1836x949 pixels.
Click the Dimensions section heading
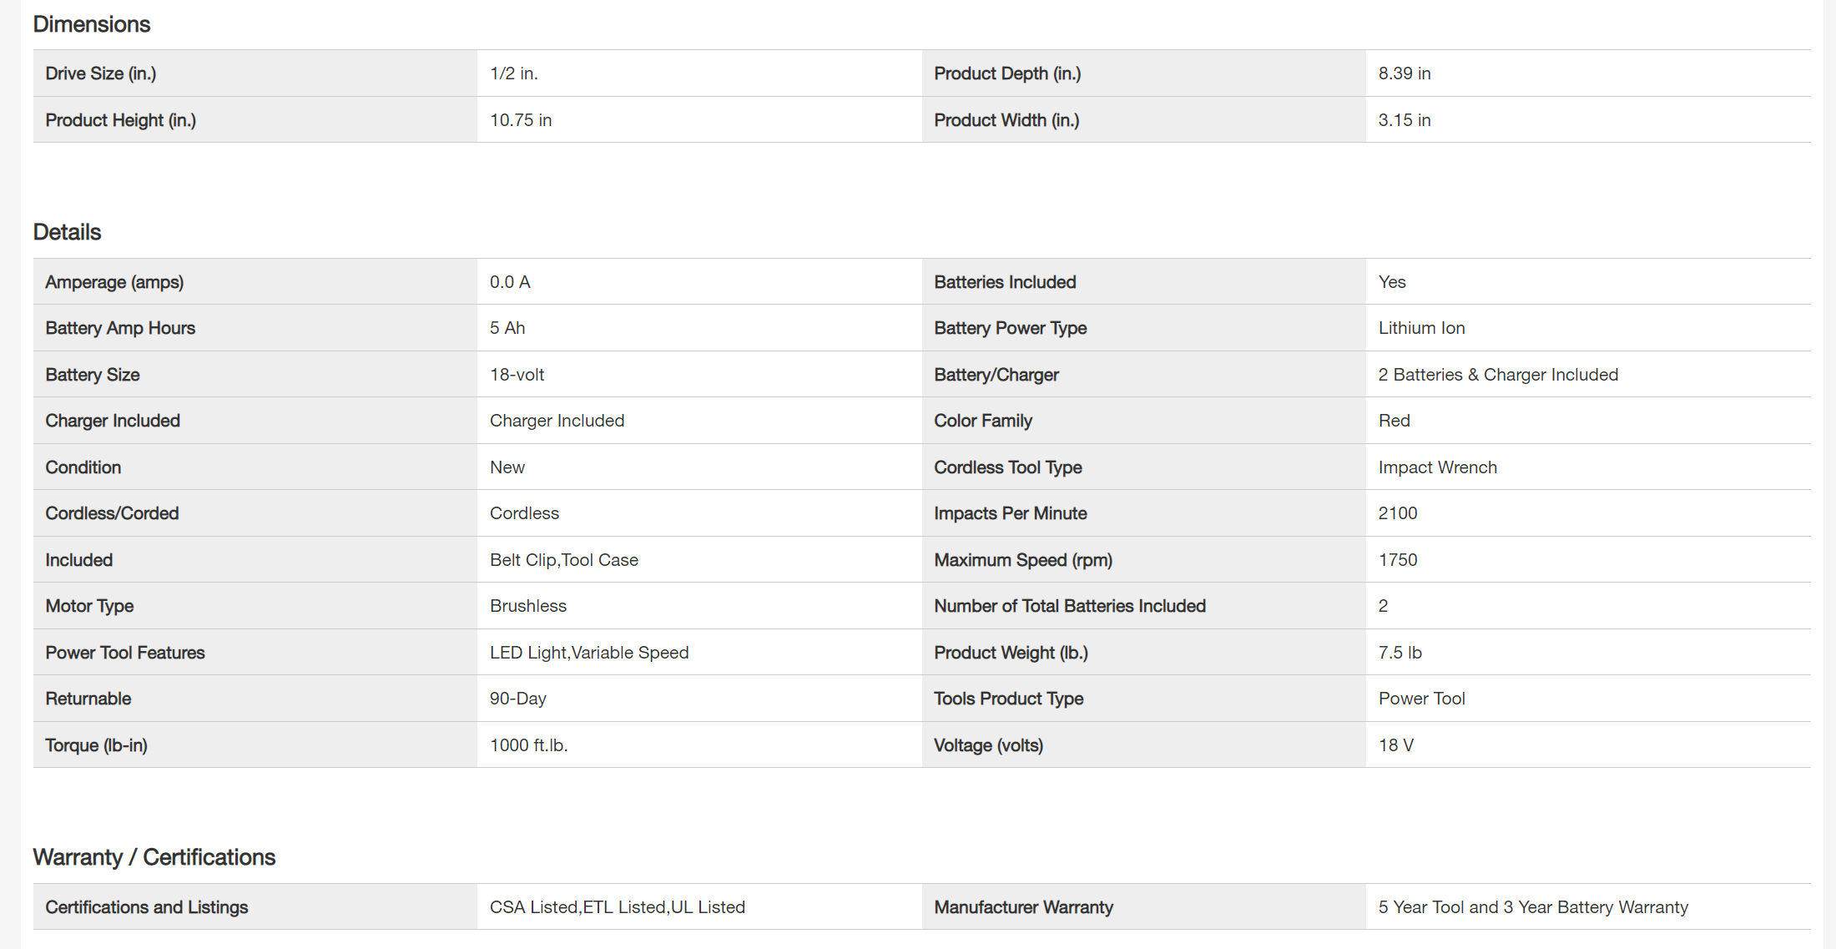pyautogui.click(x=92, y=24)
